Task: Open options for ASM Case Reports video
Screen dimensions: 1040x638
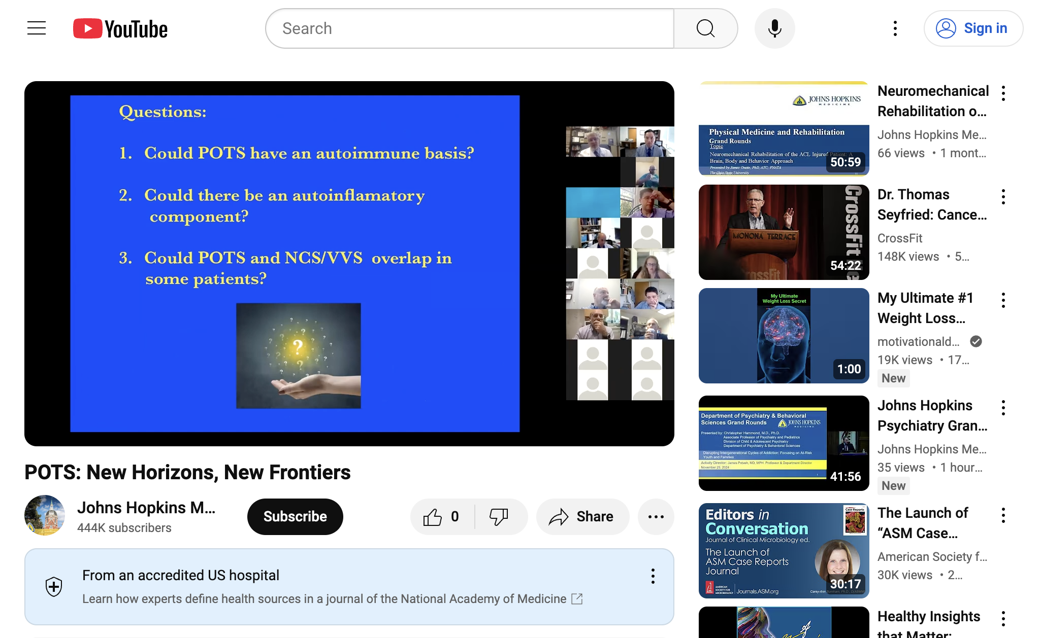Action: pyautogui.click(x=1003, y=515)
